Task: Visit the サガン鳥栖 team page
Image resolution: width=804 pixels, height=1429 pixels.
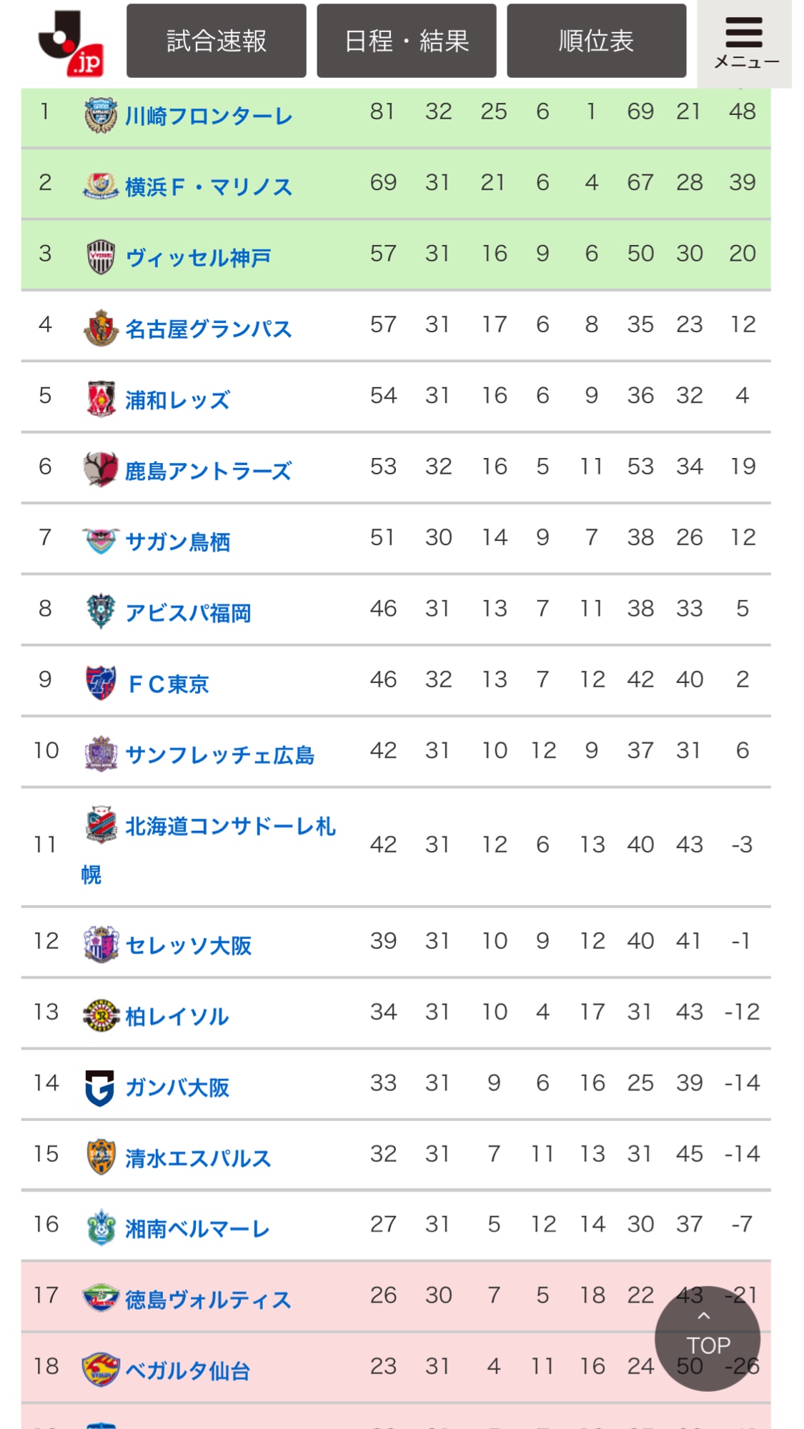Action: point(178,542)
